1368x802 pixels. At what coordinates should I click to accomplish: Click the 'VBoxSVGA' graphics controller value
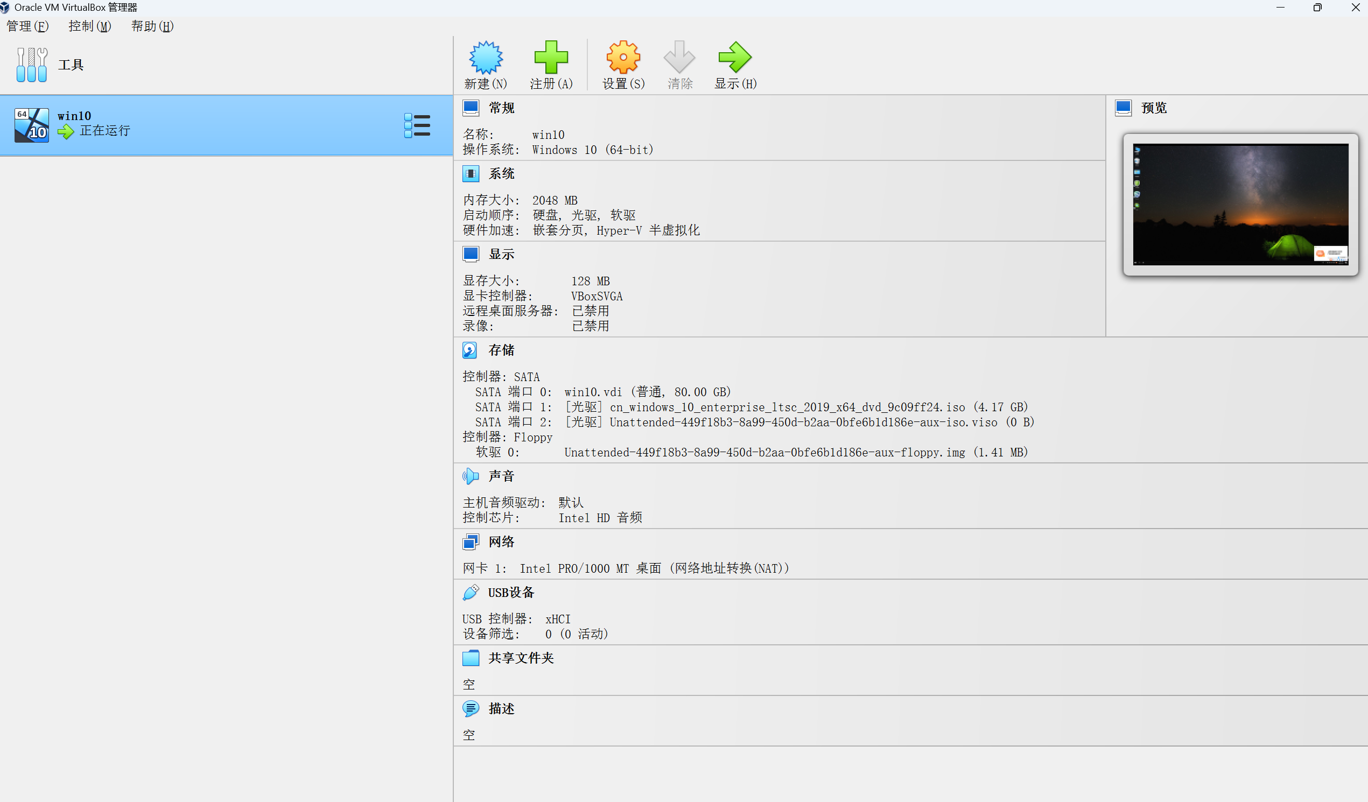point(597,296)
